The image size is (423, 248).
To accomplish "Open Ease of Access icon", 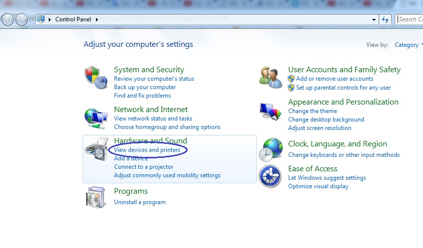I will point(270,176).
